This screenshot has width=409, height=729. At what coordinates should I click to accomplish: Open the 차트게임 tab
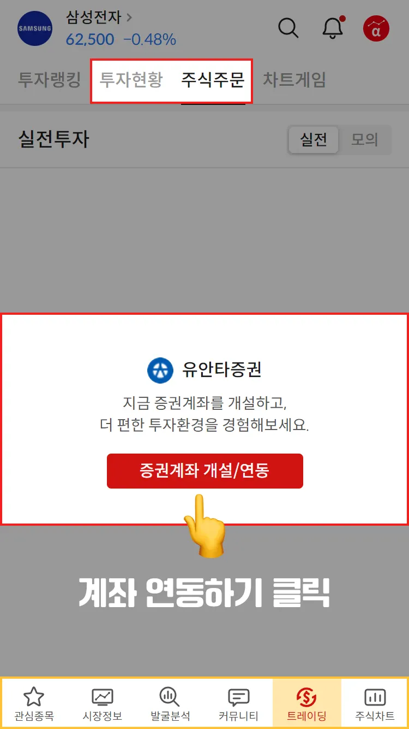[294, 80]
